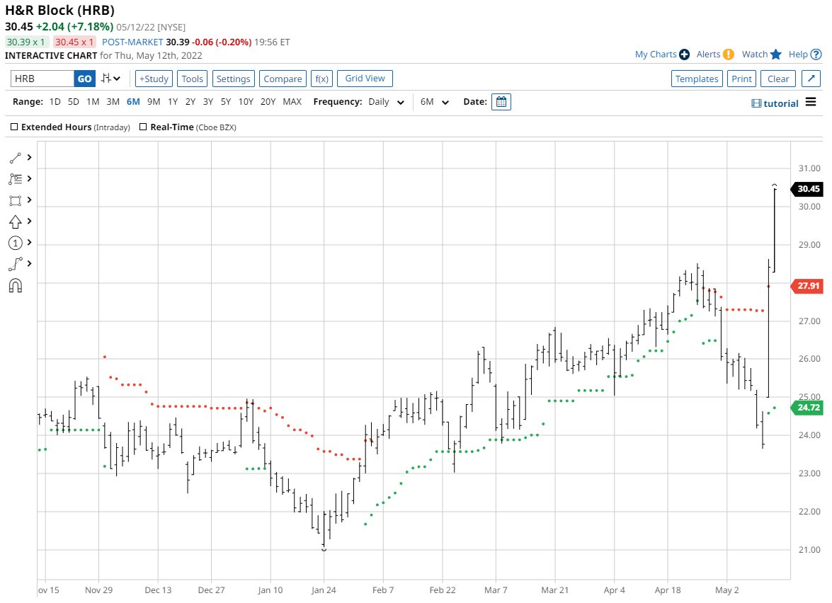Open the tutorial link

781,103
